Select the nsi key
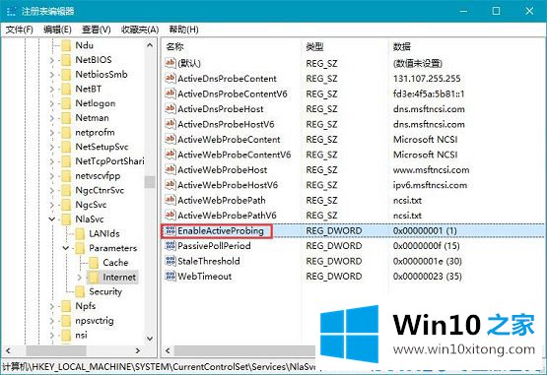 coord(81,336)
